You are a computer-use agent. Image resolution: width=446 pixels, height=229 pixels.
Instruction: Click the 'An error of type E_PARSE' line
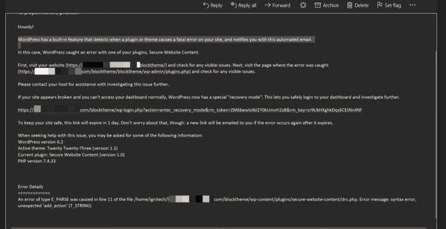[217, 199]
